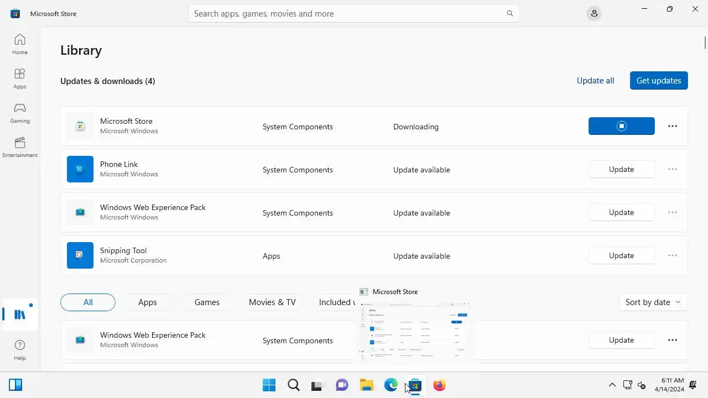Open the Apps section in sidebar
Screen dimensions: 708x398
click(x=20, y=78)
